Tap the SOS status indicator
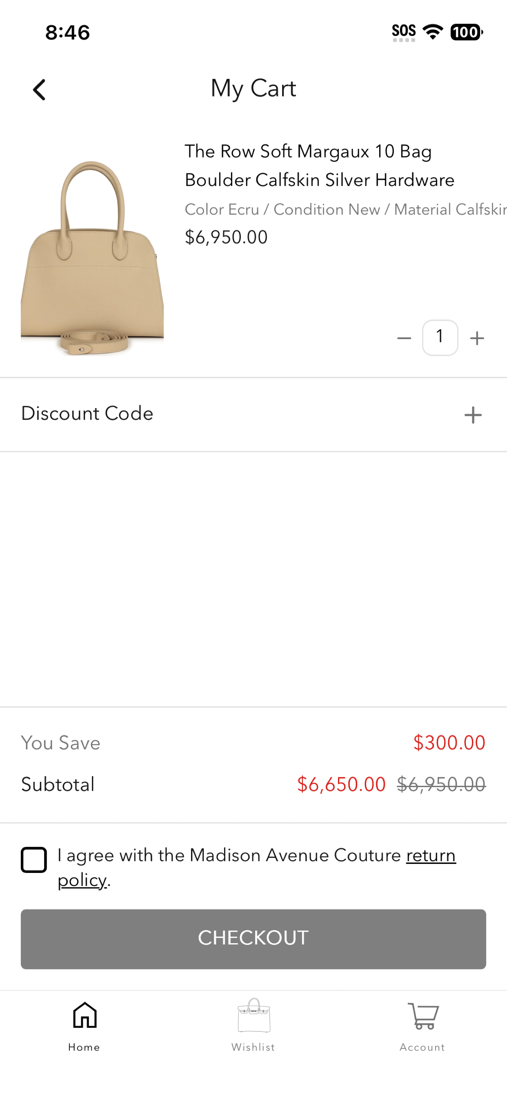The image size is (507, 1098). [404, 32]
